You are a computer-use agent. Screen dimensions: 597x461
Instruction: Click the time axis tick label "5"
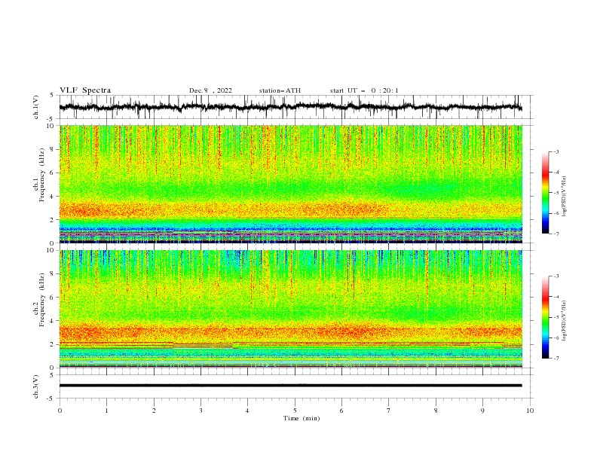pyautogui.click(x=295, y=411)
